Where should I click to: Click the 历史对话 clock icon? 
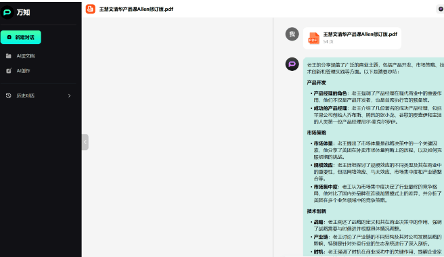pos(9,95)
